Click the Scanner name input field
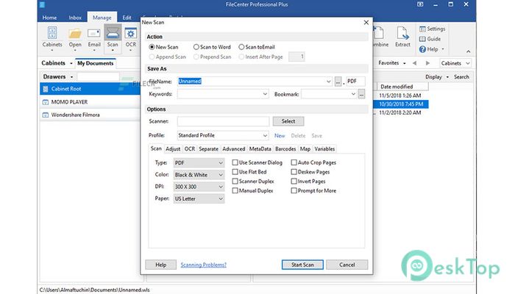Screen dimensions: 515x294 223,121
